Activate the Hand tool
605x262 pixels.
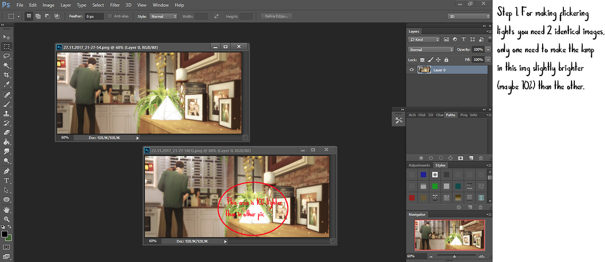pos(7,210)
